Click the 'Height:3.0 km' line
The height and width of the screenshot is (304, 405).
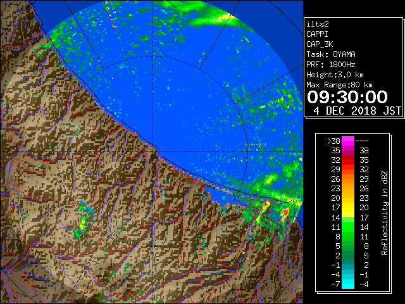tap(335, 75)
